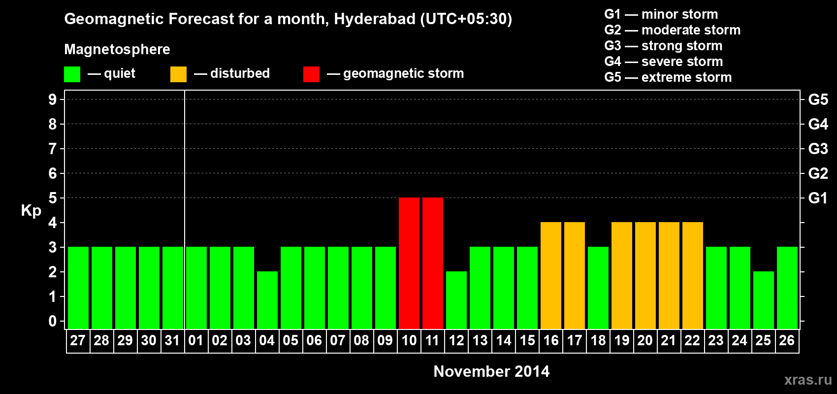Click the orange bar for day 16
Image resolution: width=837 pixels, height=394 pixels.
click(551, 275)
